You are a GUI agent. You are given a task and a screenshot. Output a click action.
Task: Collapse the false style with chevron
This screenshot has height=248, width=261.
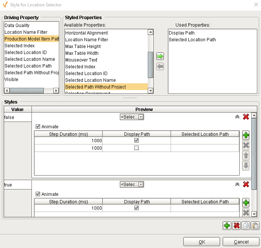pos(237,117)
